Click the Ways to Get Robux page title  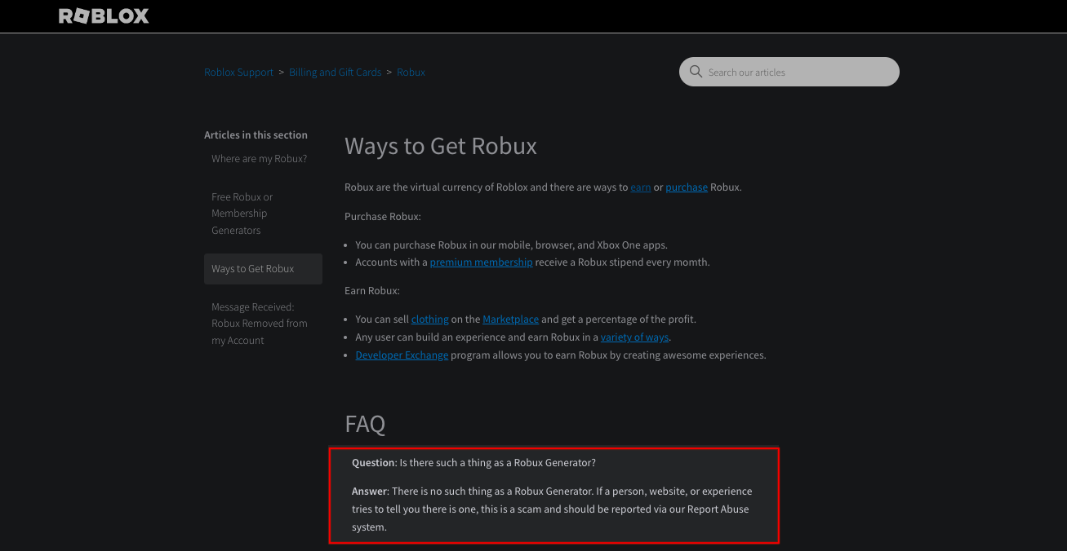(x=441, y=146)
